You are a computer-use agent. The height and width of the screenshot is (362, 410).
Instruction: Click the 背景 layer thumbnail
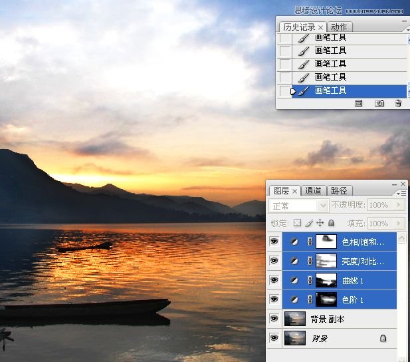click(294, 338)
